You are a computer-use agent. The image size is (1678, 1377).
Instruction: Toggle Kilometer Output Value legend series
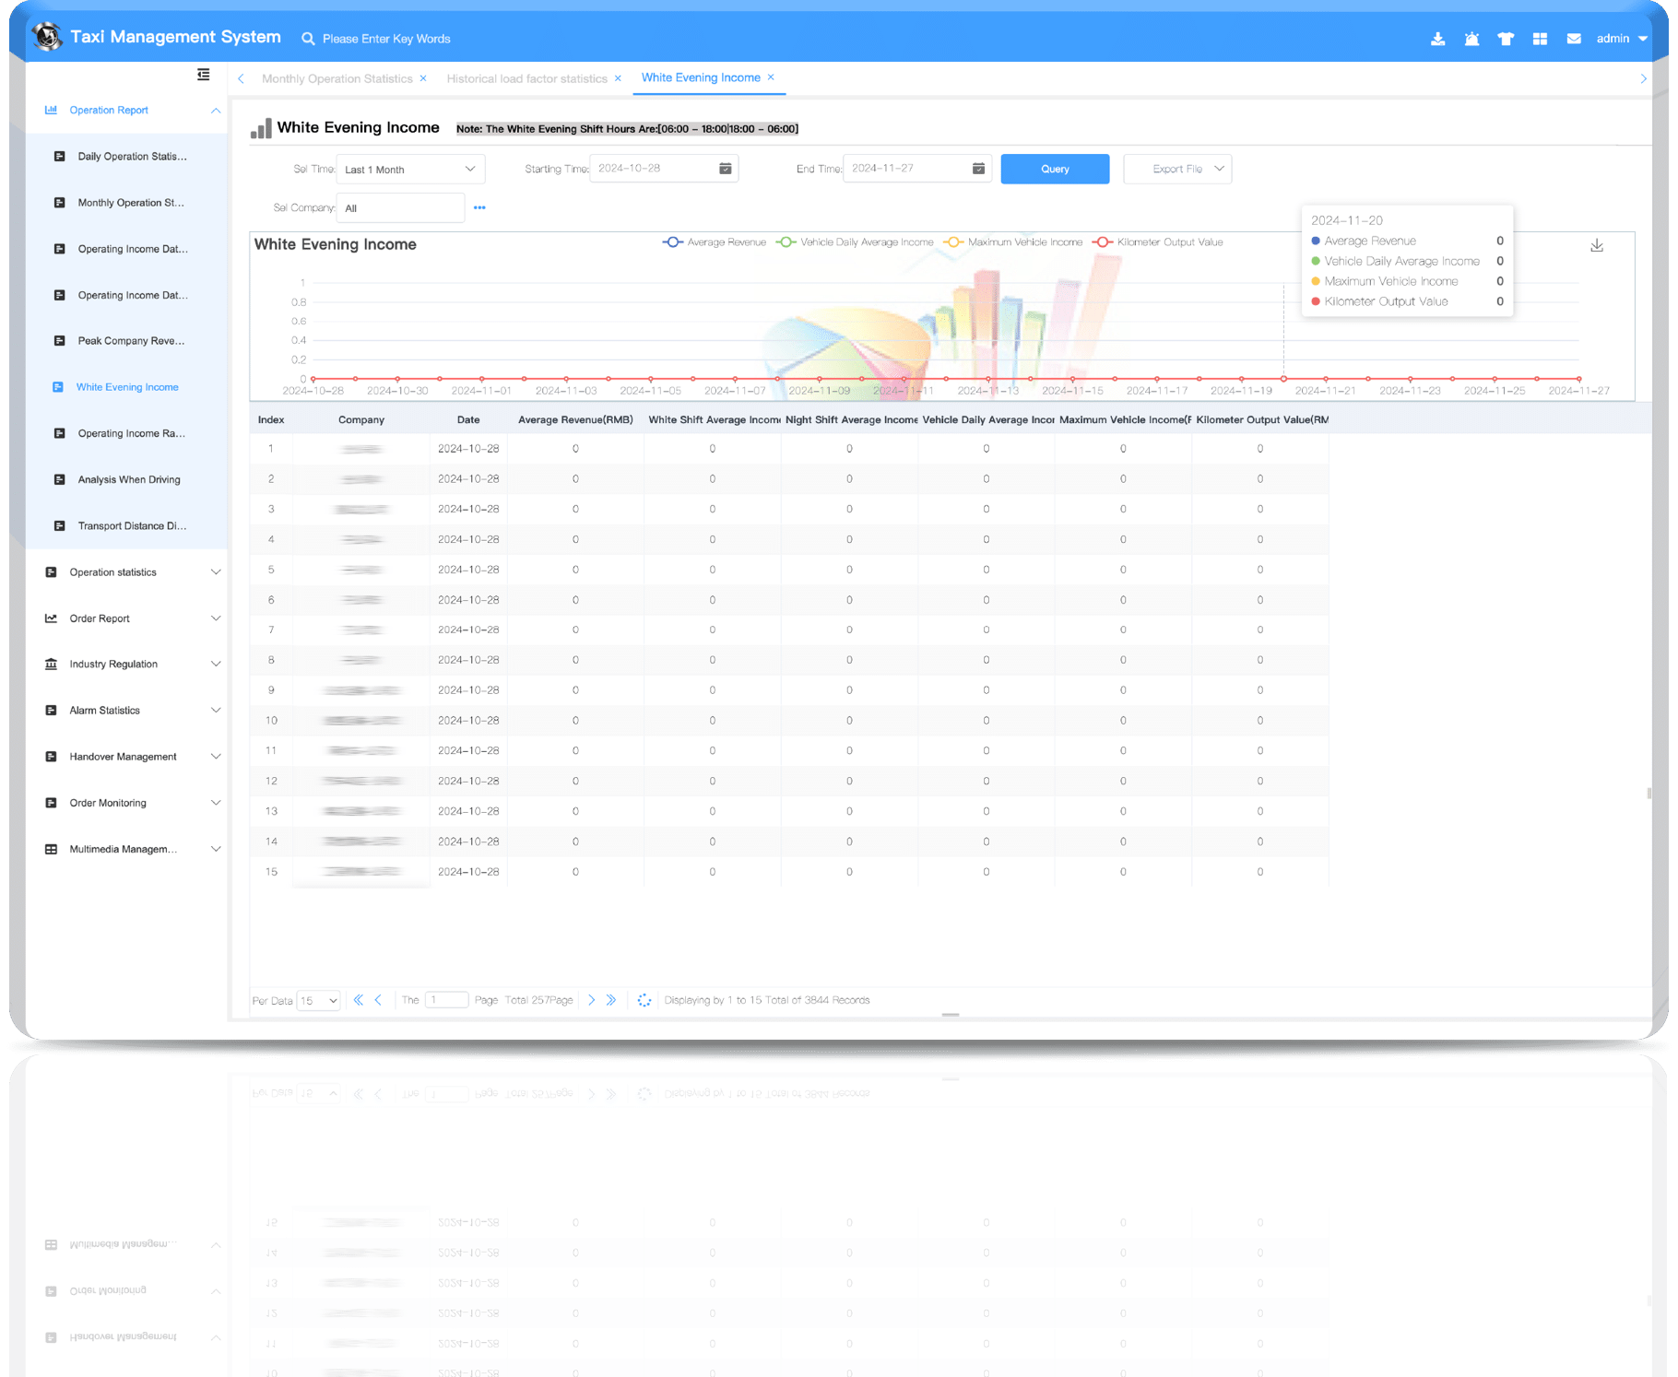pos(1158,242)
